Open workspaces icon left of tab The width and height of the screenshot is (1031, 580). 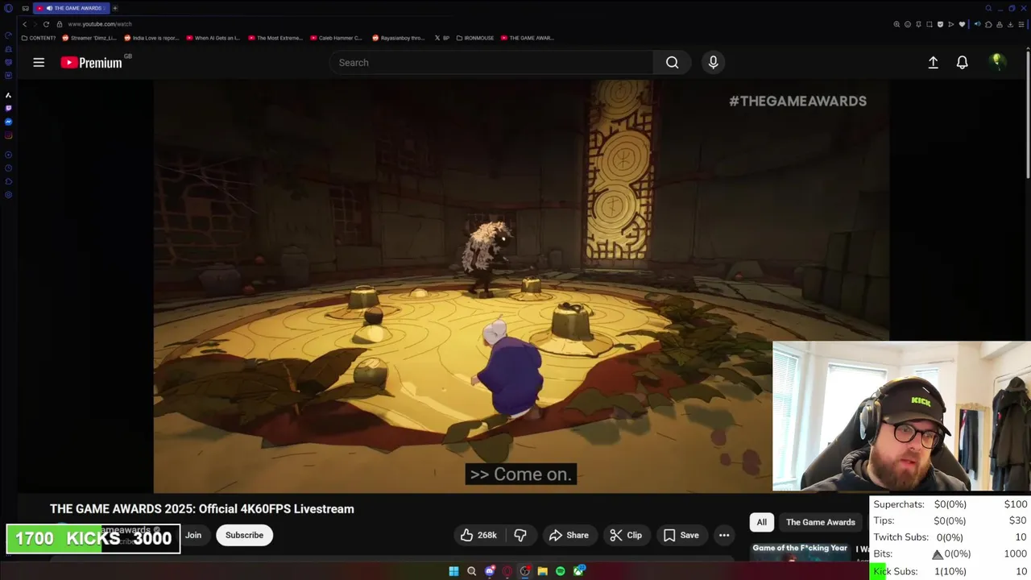coord(26,8)
